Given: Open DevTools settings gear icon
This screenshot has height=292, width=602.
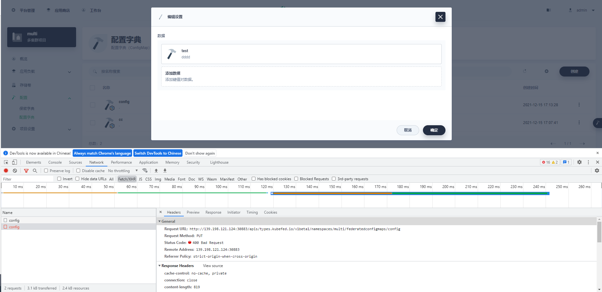Looking at the screenshot, I should pos(579,162).
